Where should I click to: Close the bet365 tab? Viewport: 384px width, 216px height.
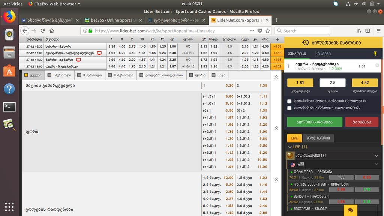[141, 20]
